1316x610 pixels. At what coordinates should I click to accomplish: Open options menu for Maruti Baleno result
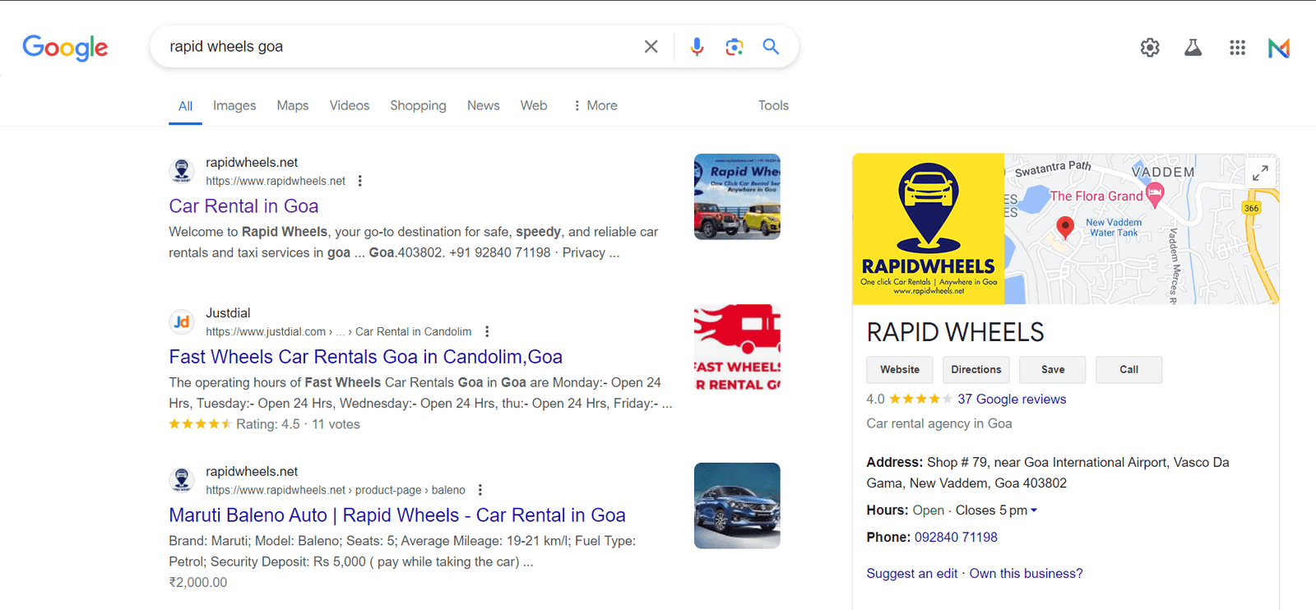[x=480, y=490]
